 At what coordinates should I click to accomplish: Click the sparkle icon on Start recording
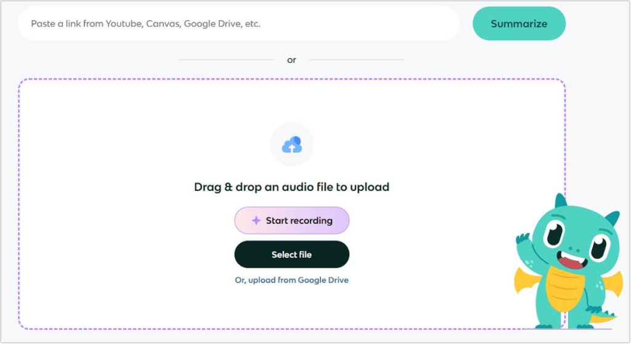[256, 220]
